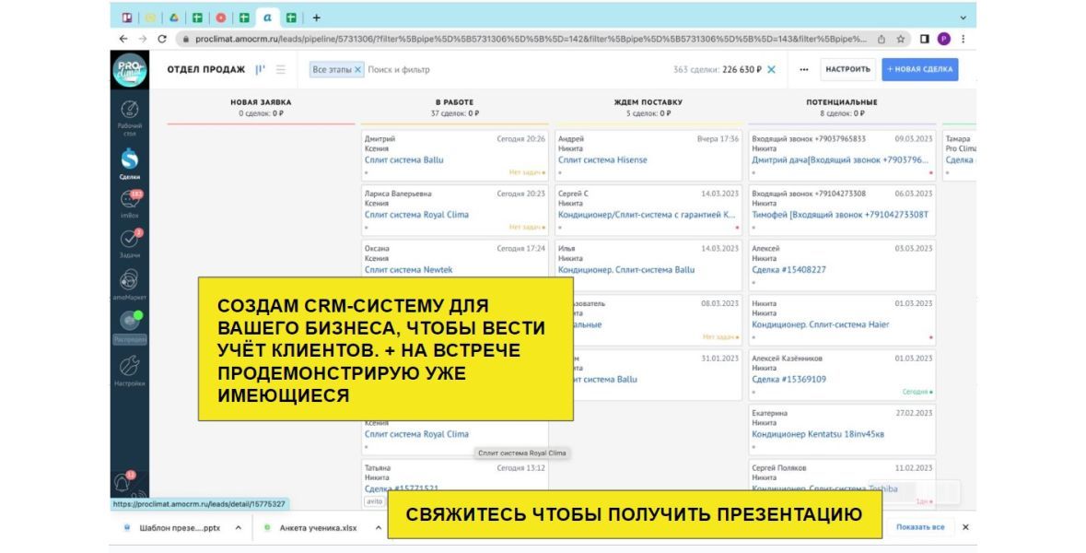Open Кондиционер. Сплит-система Haier deal
Screen dimensions: 1086x553
pos(820,324)
